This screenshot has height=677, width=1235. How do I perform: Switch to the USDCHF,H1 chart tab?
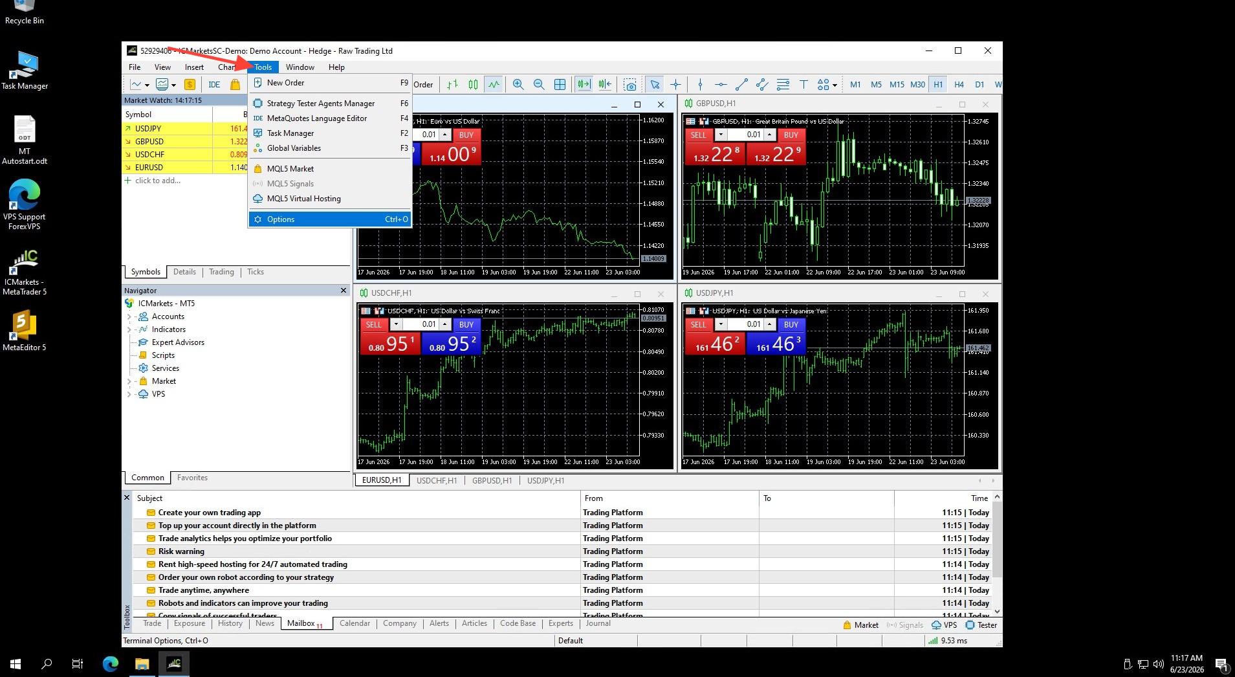(x=437, y=481)
